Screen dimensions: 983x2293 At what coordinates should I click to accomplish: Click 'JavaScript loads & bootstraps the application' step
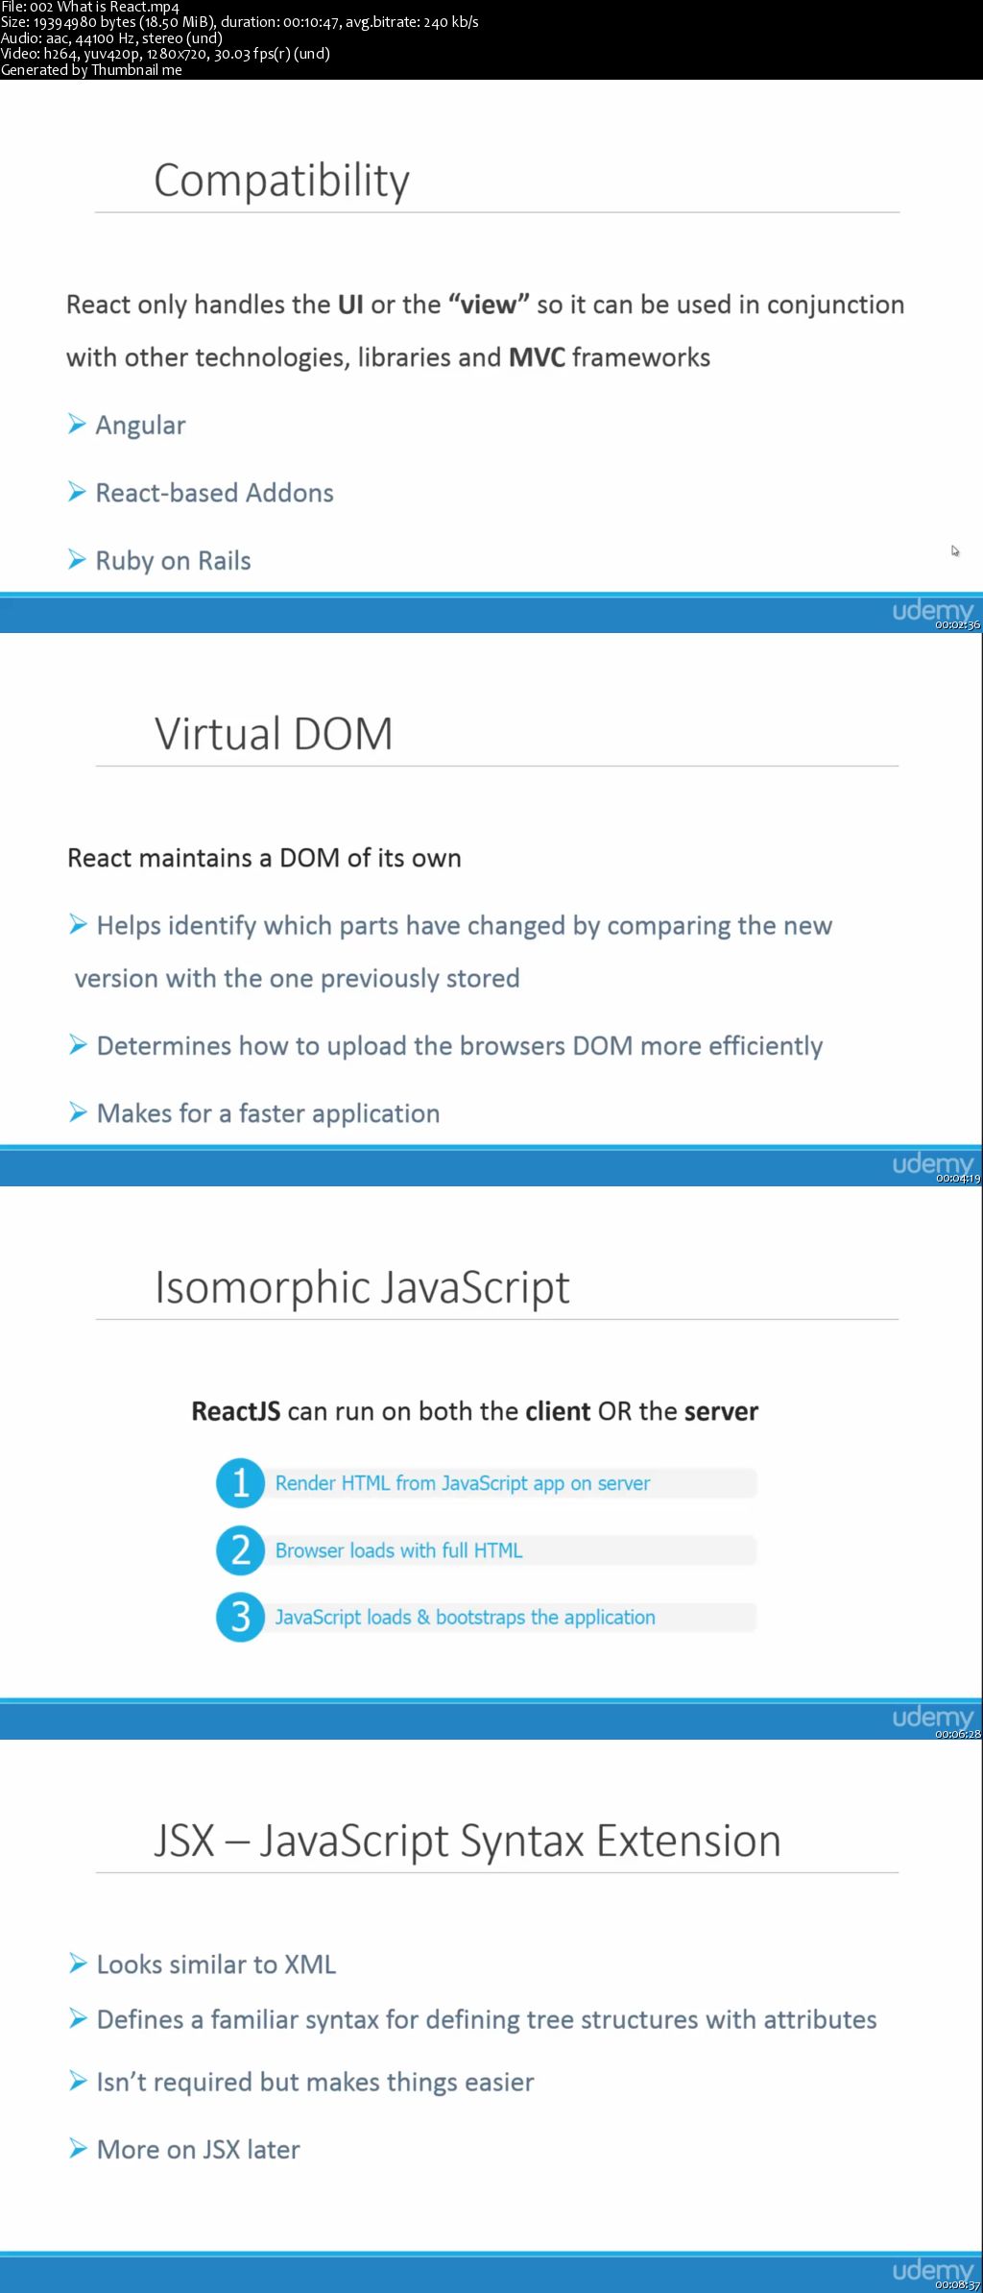click(465, 1618)
